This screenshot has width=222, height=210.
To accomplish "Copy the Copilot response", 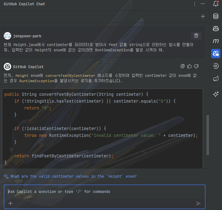I will point(183,66).
